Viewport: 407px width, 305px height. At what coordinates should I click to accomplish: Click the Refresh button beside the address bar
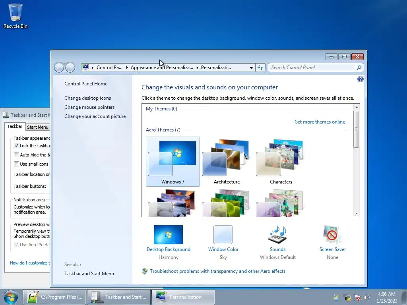pos(260,68)
